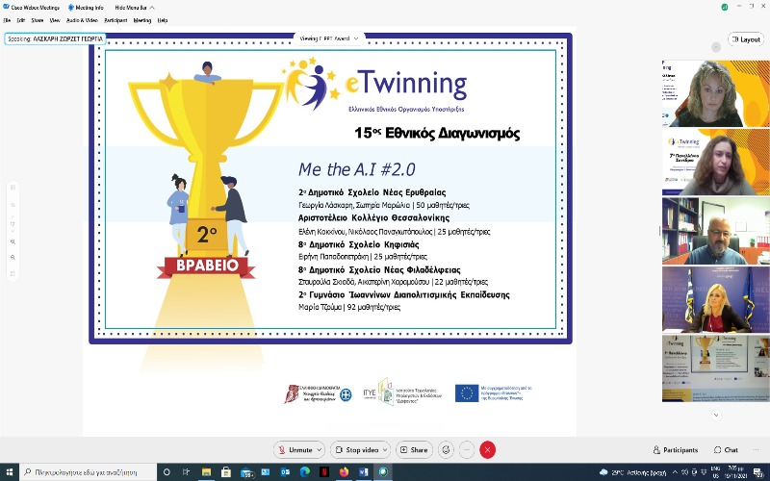Click the taskbar search box

89,472
